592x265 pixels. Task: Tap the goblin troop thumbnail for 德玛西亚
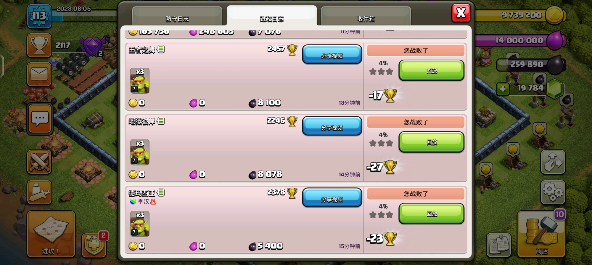140,224
